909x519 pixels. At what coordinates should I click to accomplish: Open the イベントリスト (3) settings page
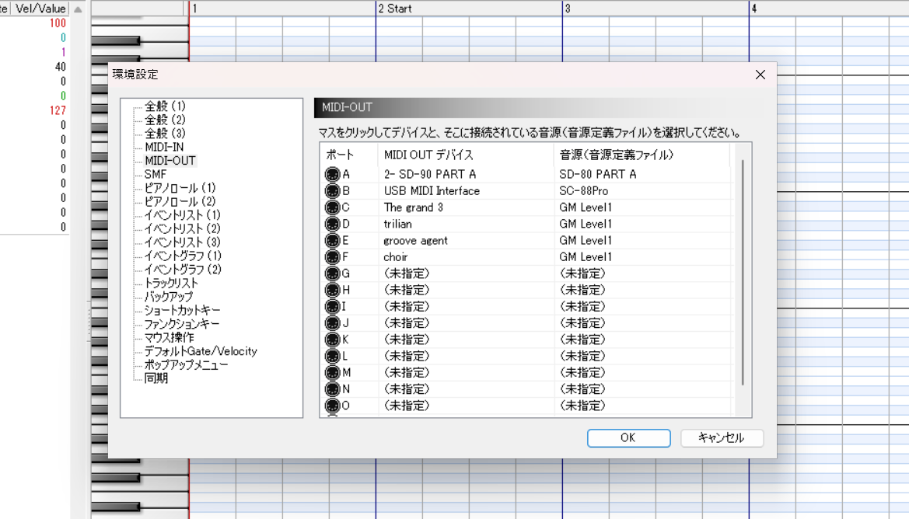click(183, 242)
